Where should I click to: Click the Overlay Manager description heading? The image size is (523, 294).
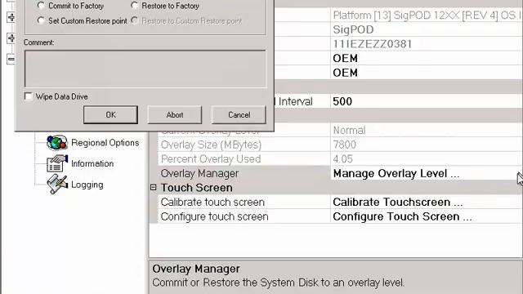coord(196,269)
